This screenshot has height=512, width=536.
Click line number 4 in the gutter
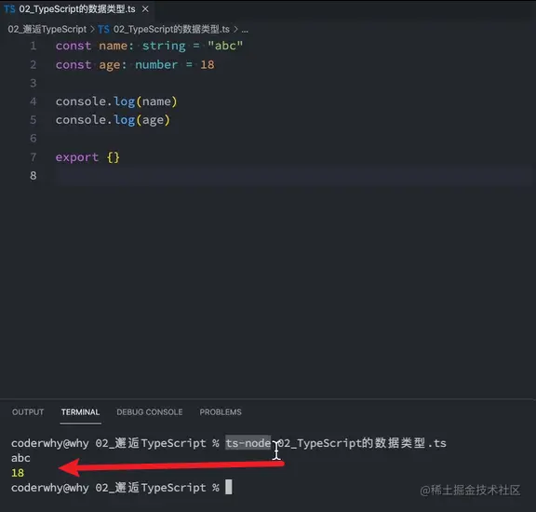[33, 101]
